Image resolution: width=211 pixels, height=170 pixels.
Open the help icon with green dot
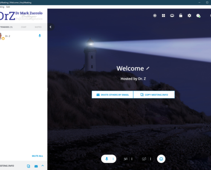coord(198,16)
